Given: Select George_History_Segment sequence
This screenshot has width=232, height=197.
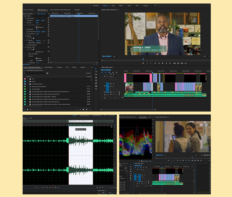Looking at the screenshot, I should [39, 86].
